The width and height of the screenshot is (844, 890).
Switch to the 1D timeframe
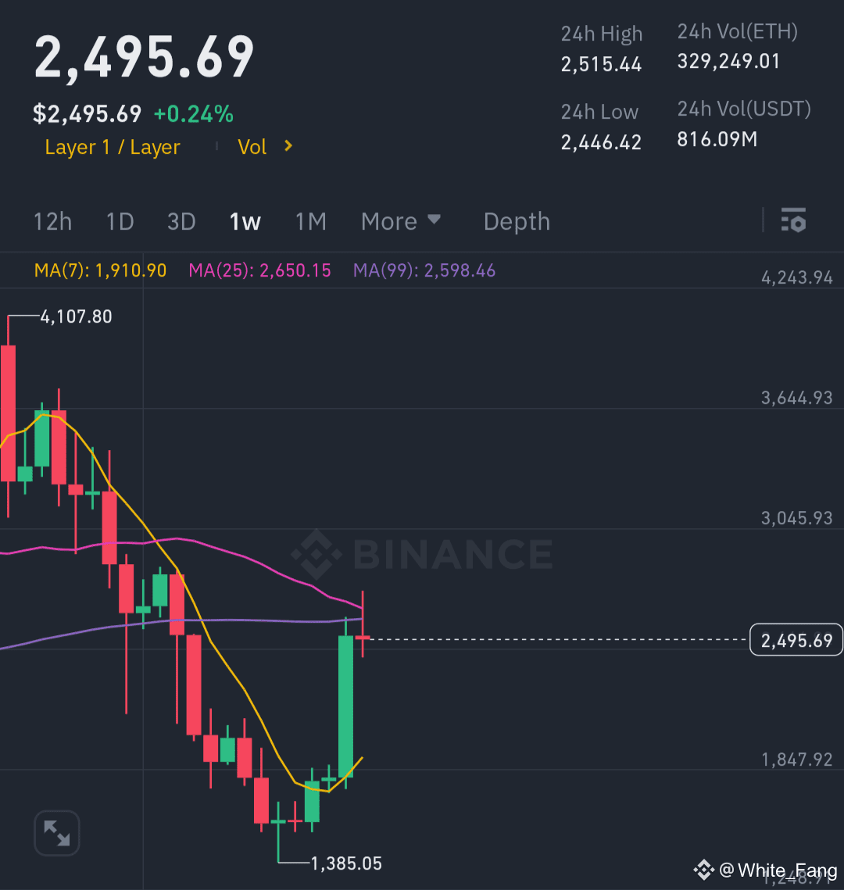click(x=120, y=221)
